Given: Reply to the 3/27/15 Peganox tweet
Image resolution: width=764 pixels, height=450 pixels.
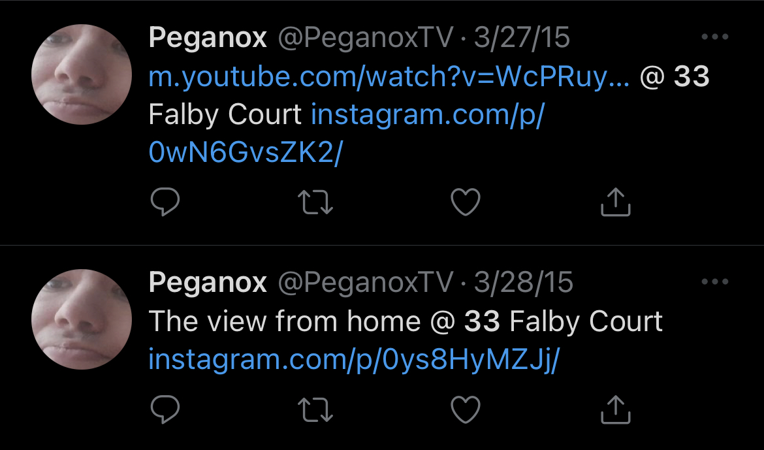Looking at the screenshot, I should click(x=165, y=202).
